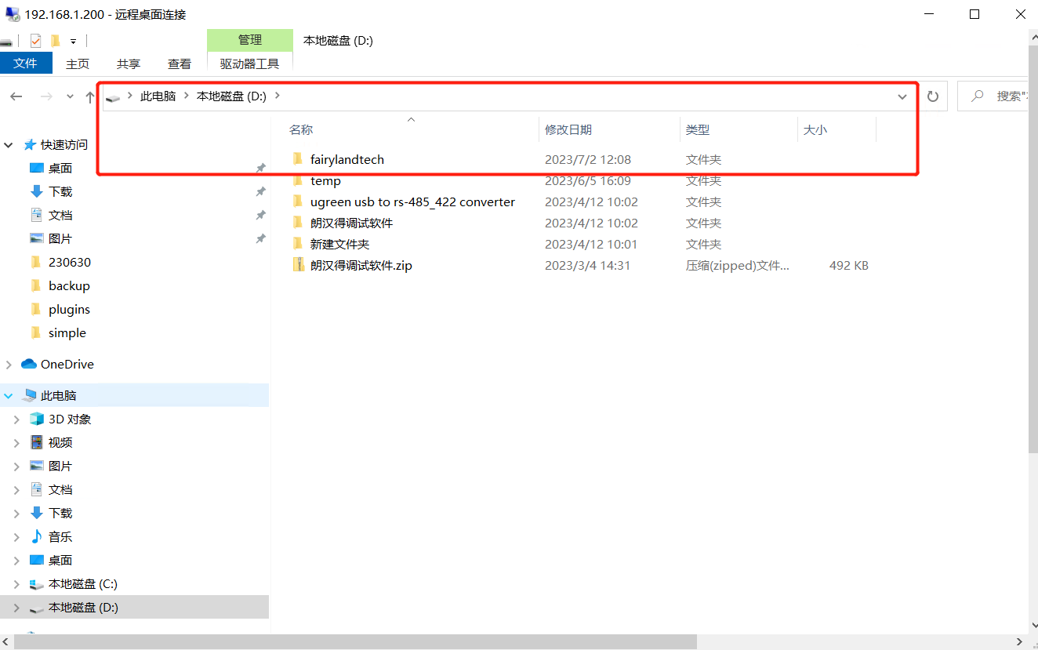1038x650 pixels.
Task: Click the horizontal scrollbar at bottom
Action: pos(353,641)
